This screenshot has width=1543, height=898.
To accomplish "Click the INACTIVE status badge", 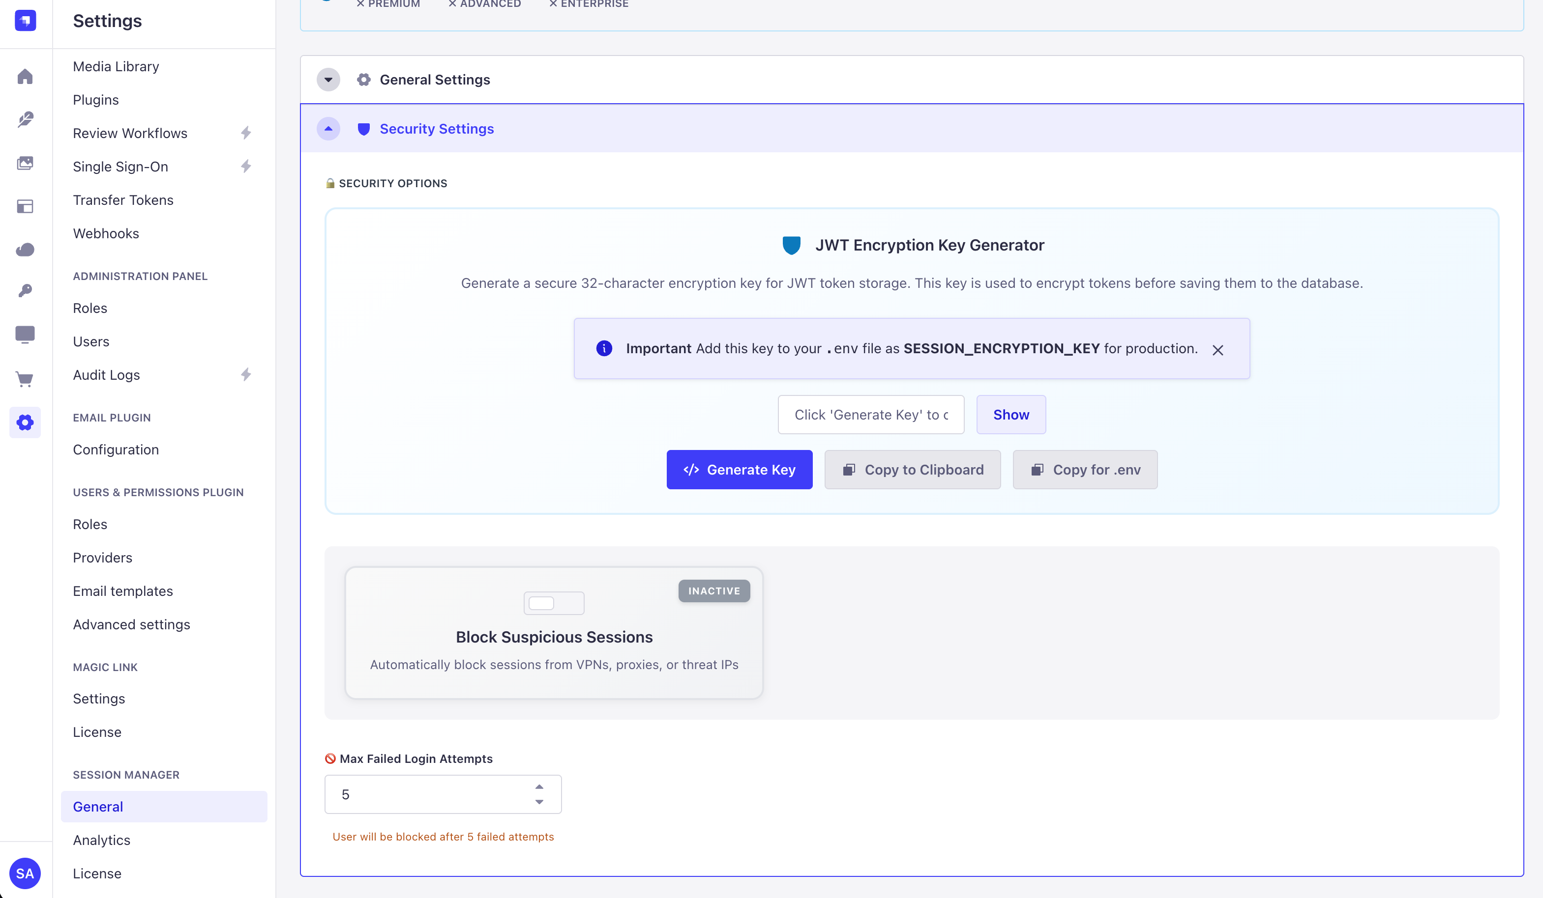I will coord(714,591).
